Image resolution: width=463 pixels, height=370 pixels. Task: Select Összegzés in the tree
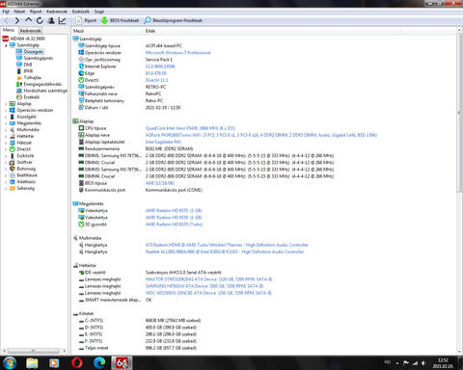click(x=34, y=52)
